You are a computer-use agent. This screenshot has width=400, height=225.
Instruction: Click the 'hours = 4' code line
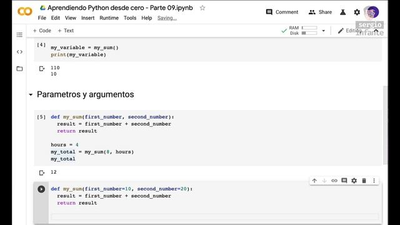pyautogui.click(x=64, y=144)
